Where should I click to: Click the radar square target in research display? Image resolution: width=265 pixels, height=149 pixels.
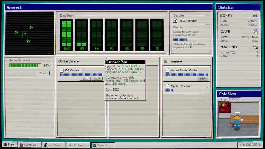25,34
